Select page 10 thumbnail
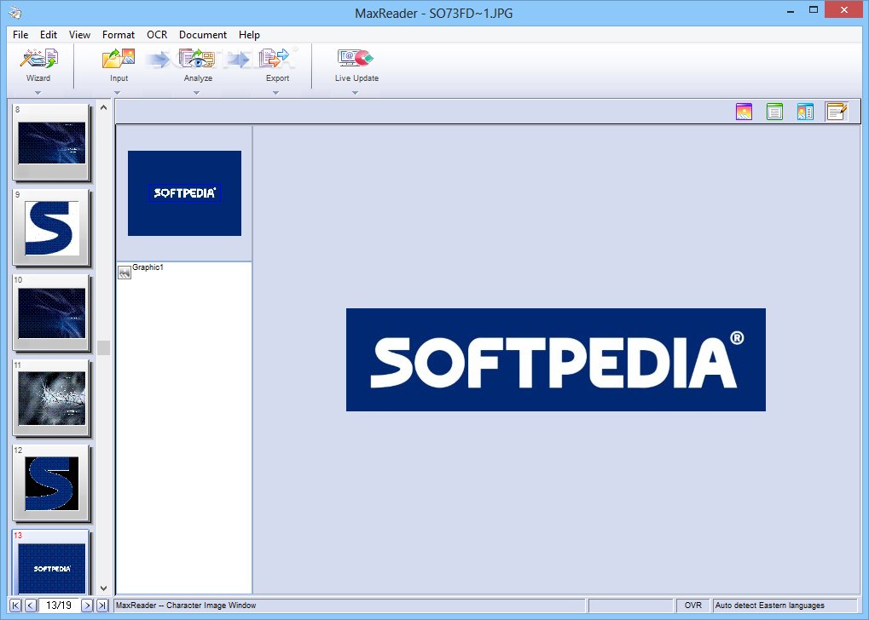Screen dimensions: 869x620 click(51, 313)
